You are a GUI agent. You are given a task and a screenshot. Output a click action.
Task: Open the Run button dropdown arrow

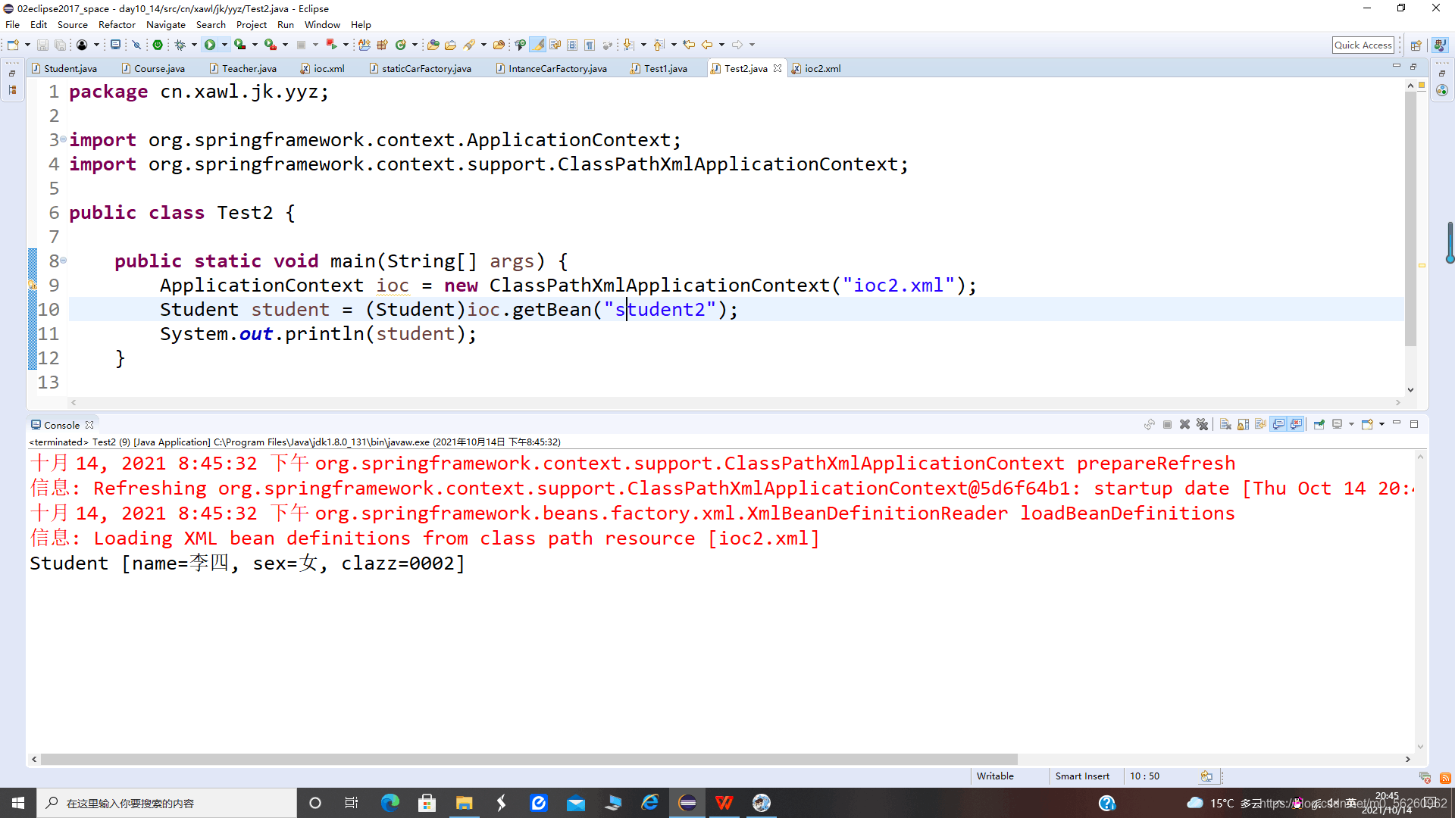[x=224, y=45]
